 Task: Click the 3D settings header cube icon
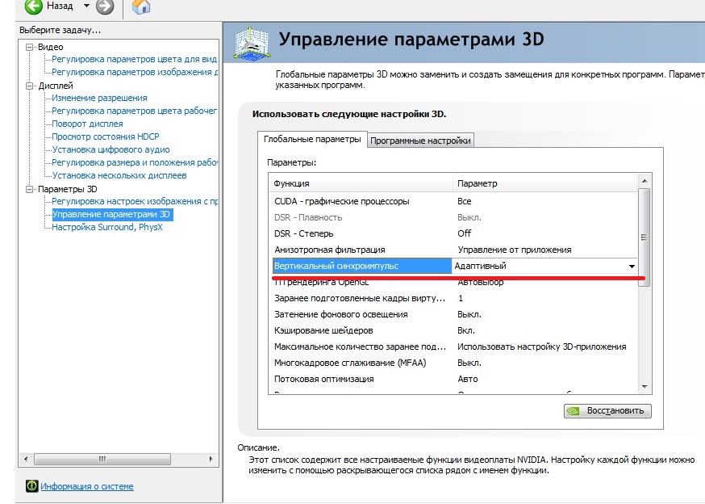[252, 44]
